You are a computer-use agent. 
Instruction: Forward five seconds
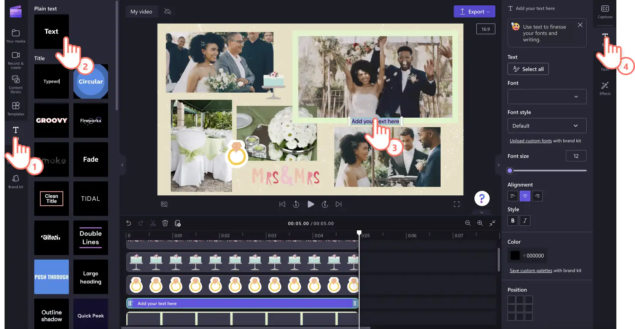(x=325, y=204)
